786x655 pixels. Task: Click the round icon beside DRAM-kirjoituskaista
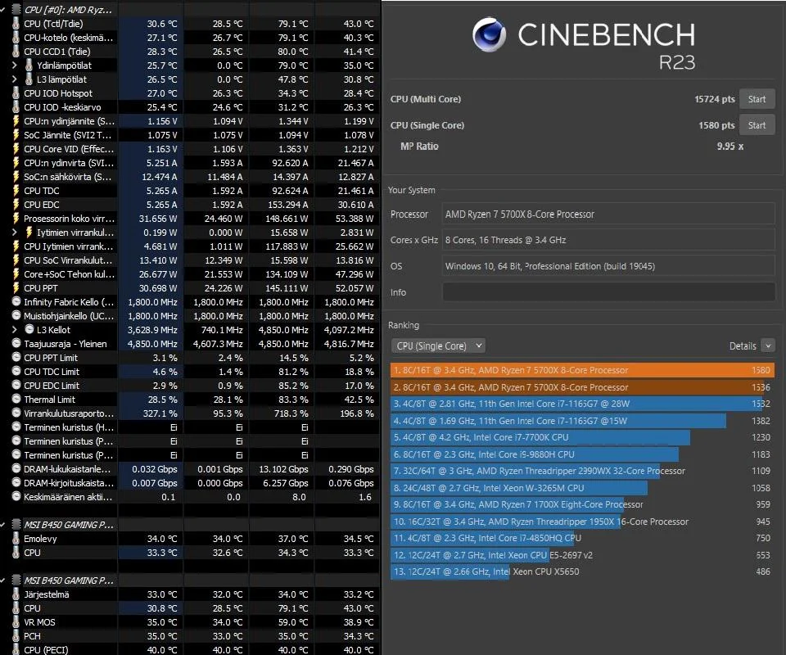[x=16, y=482]
